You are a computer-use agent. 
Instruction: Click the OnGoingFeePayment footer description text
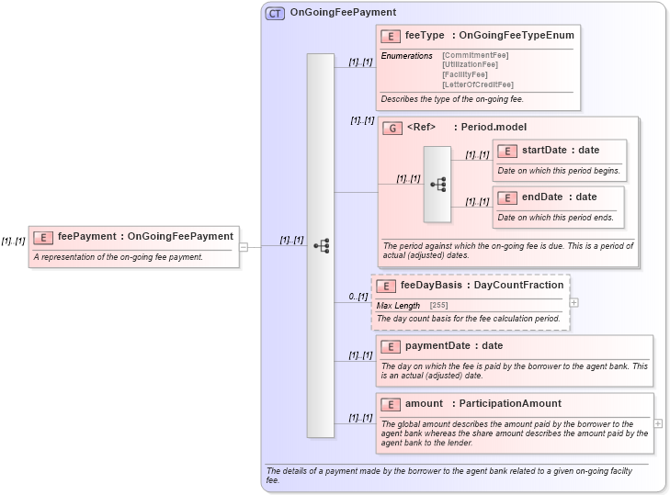(449, 476)
